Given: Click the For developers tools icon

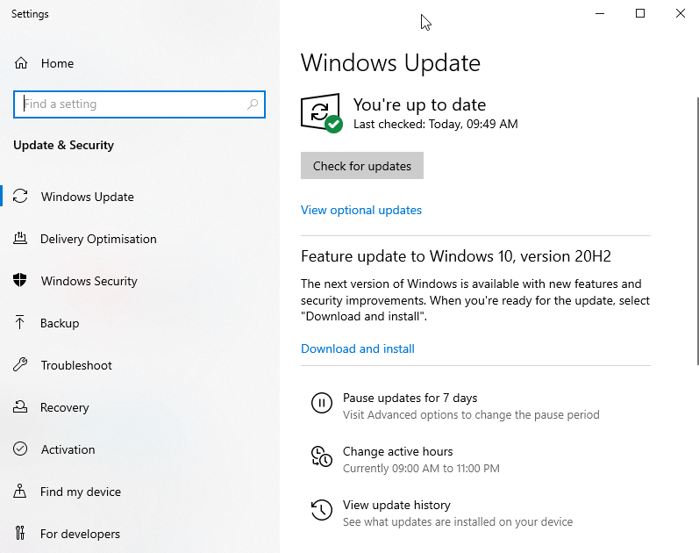Looking at the screenshot, I should click(x=20, y=533).
